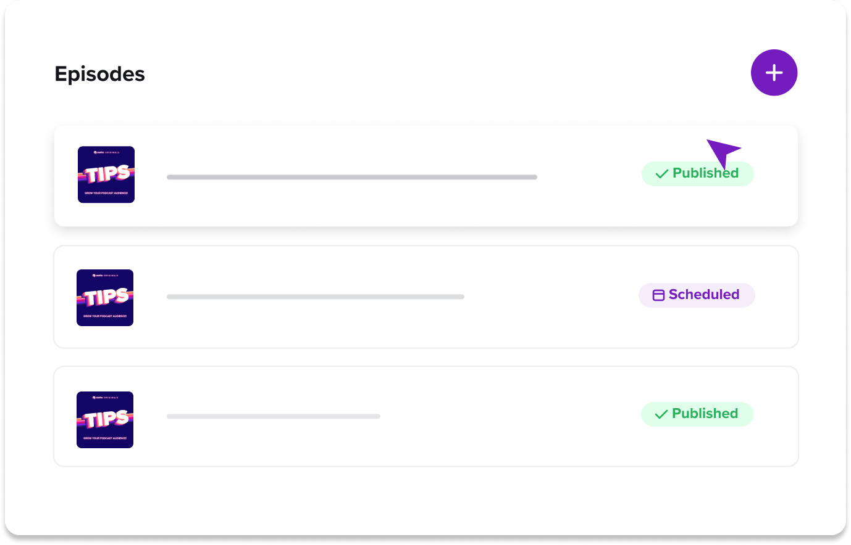
Task: Click the middle episode's title placeholder bar
Action: point(315,297)
